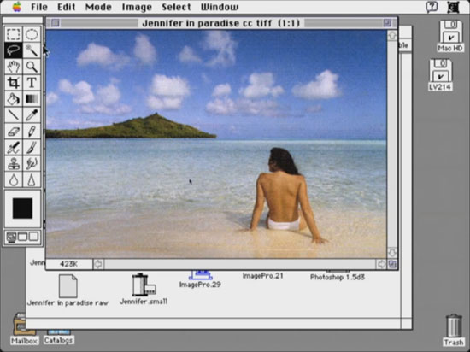This screenshot has height=352, width=470.
Task: Open the application switcher menu icon
Action: (453, 7)
